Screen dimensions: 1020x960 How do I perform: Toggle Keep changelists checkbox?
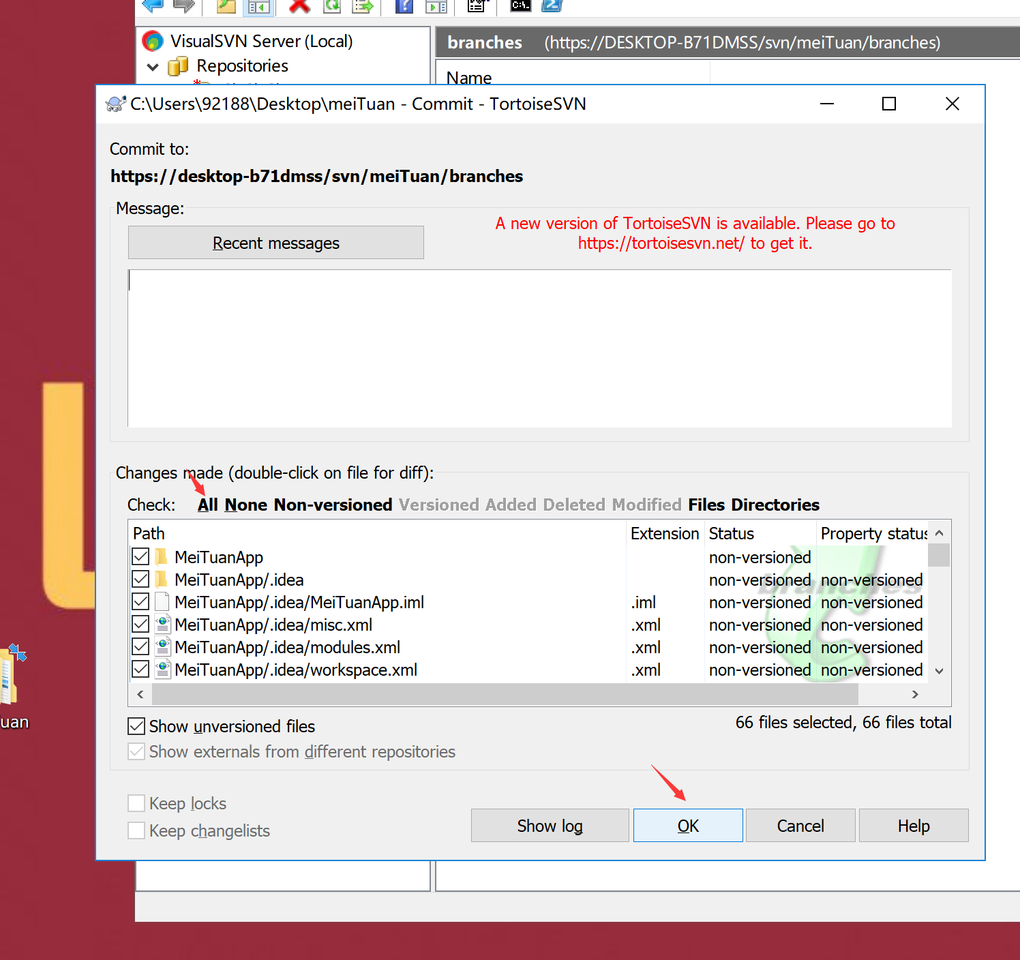[x=136, y=830]
